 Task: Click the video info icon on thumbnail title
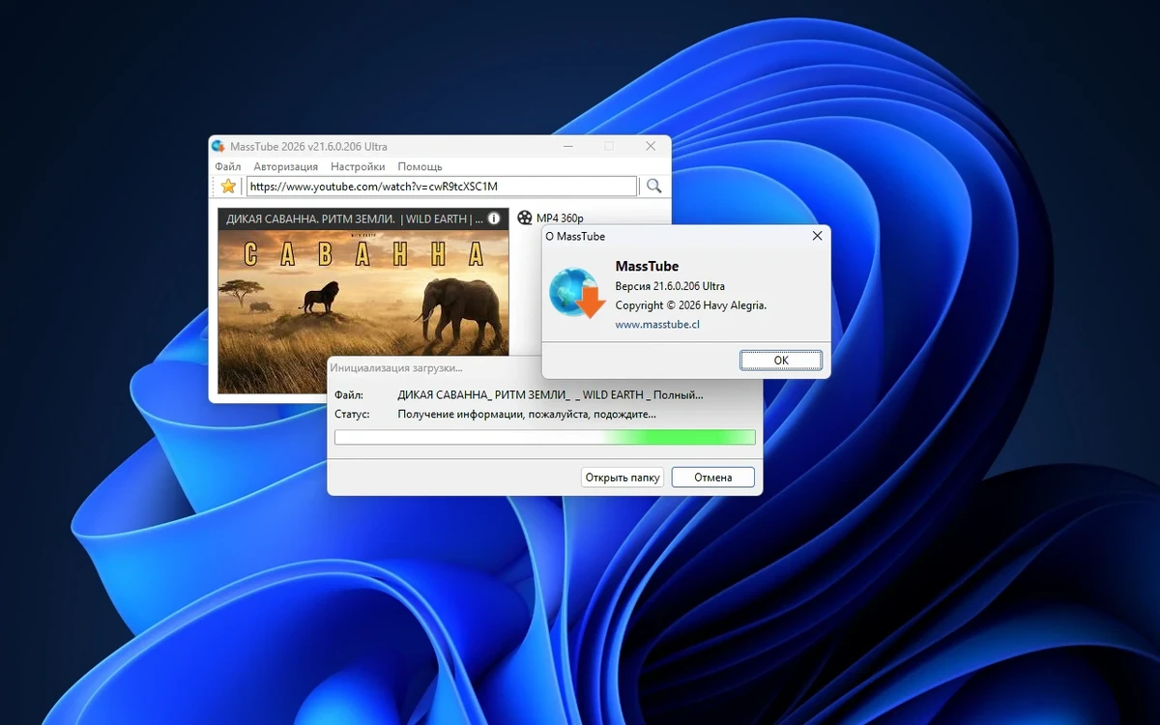(494, 218)
